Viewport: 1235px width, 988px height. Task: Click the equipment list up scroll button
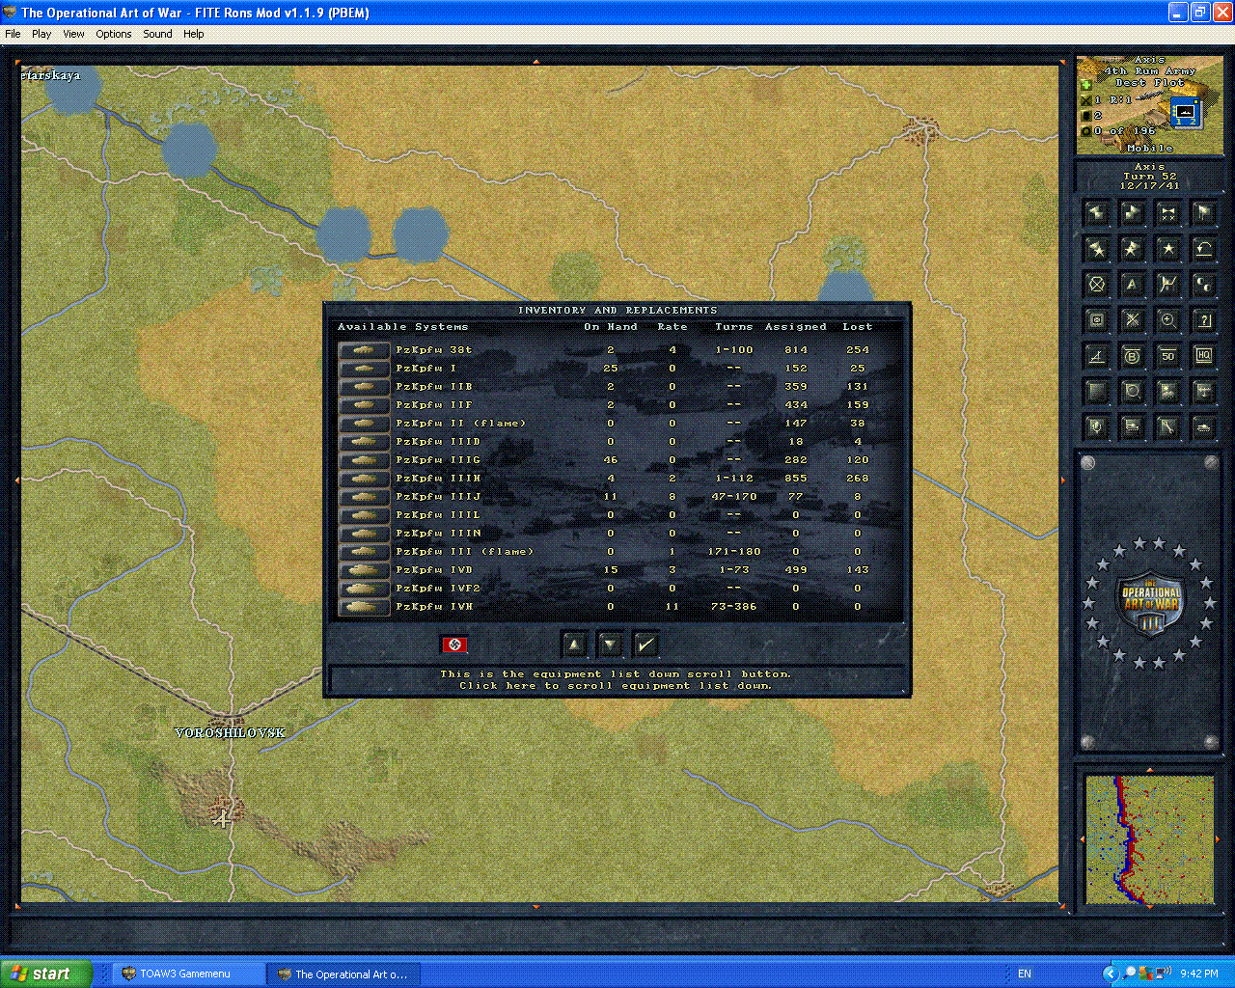(574, 645)
